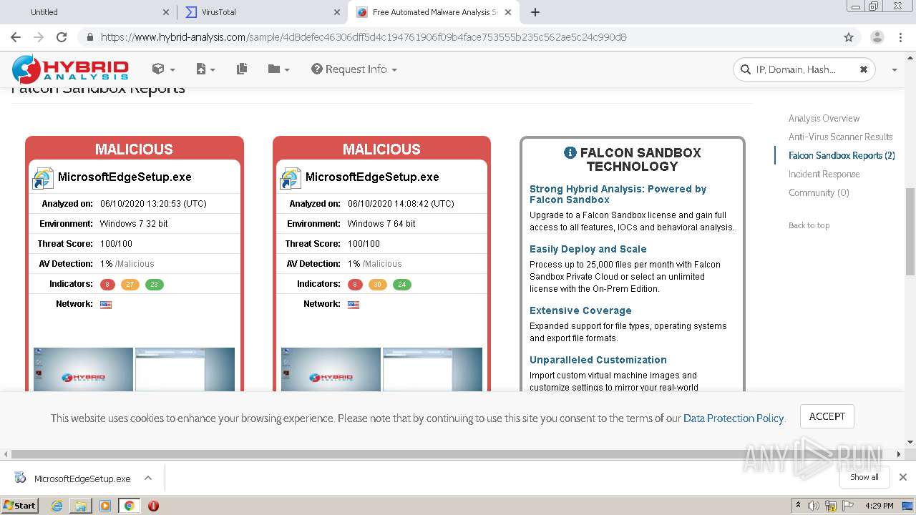
Task: Click the red indicator badge 8 in 32 bit report
Action: point(108,284)
